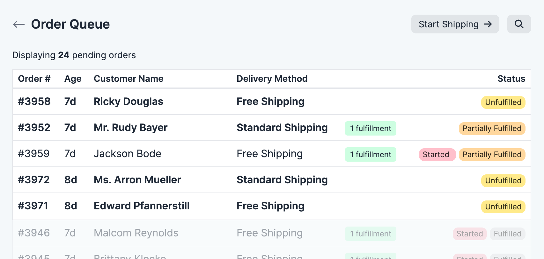Image resolution: width=544 pixels, height=259 pixels.
Task: Click the arrow inside Start Shipping button
Action: click(x=488, y=24)
